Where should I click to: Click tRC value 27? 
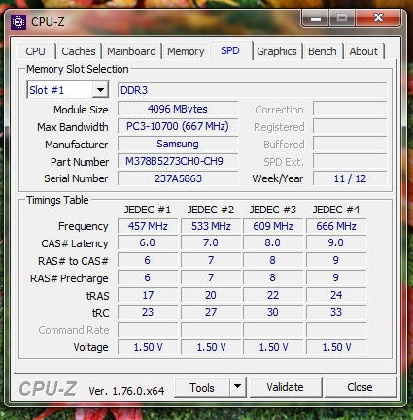(x=211, y=312)
